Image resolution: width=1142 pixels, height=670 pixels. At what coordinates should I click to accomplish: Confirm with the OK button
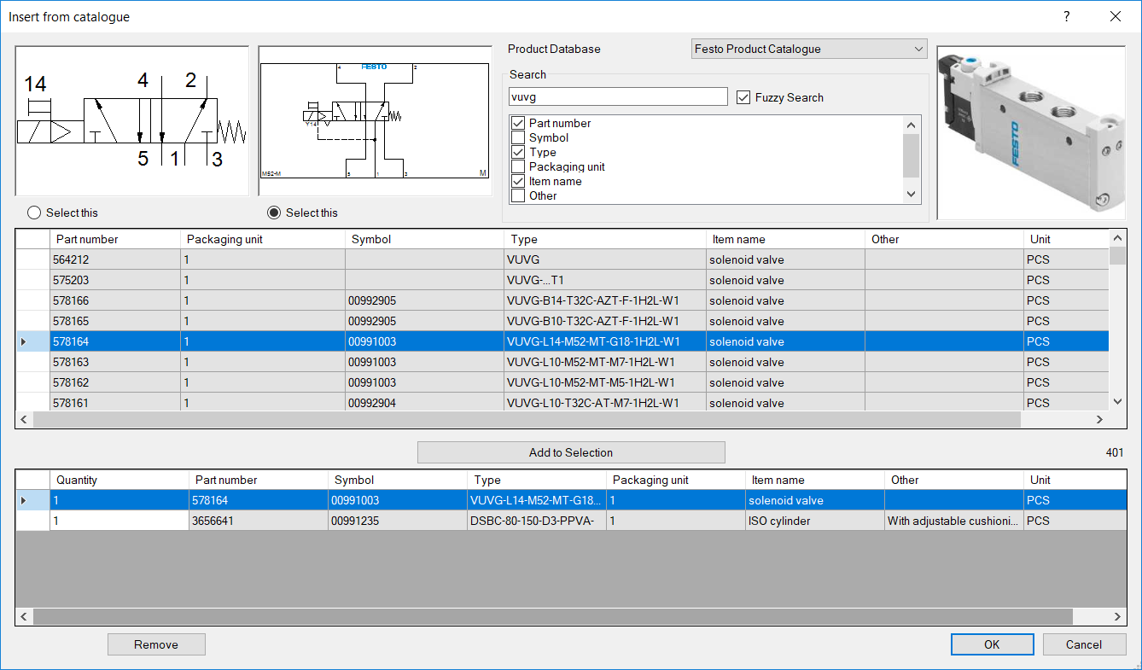click(992, 644)
